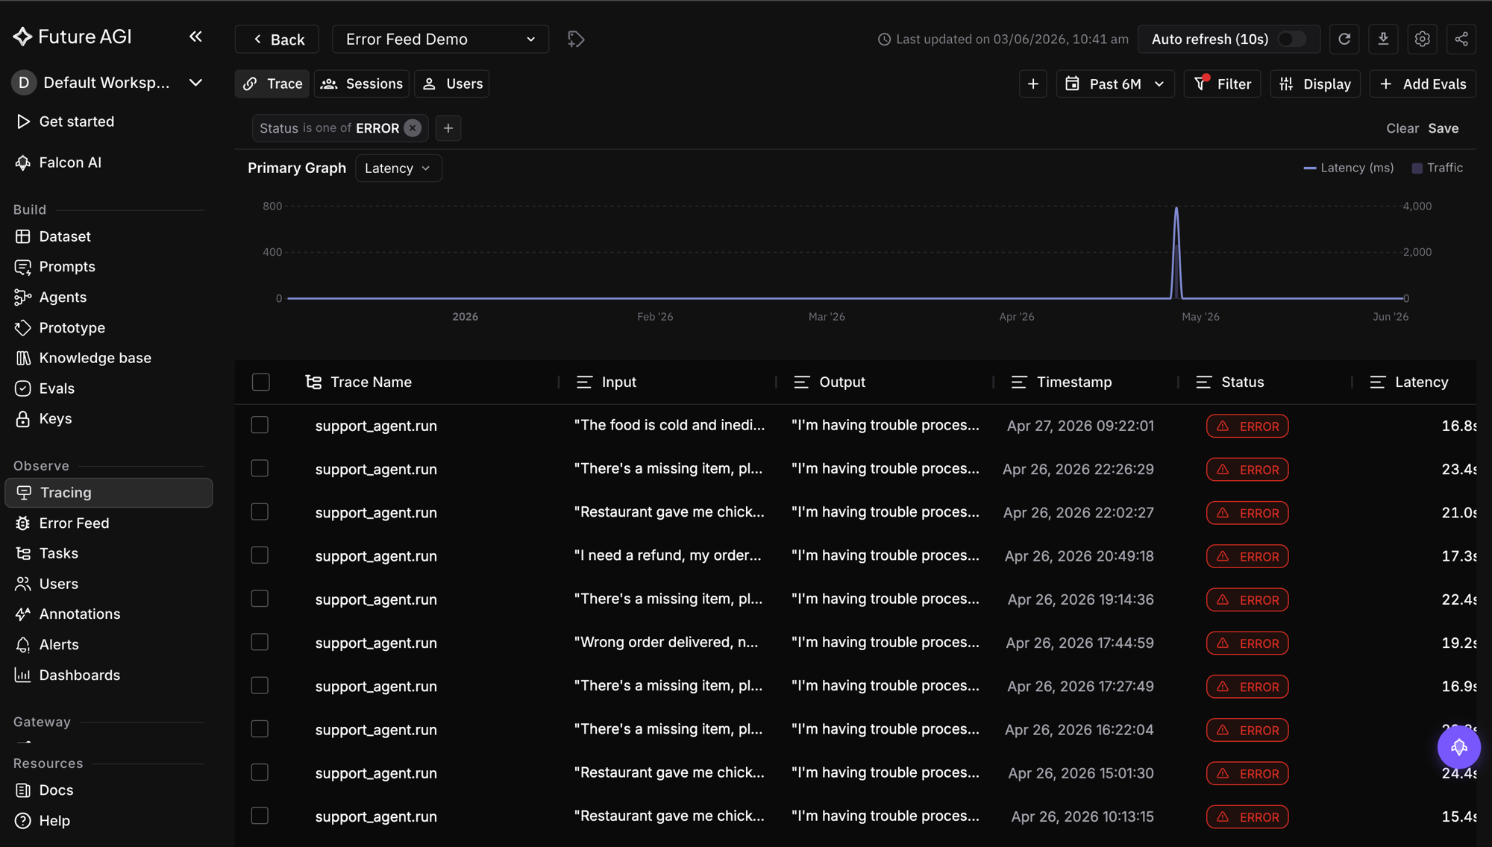Select Tracing in Observe menu
This screenshot has height=847, width=1492.
click(108, 493)
